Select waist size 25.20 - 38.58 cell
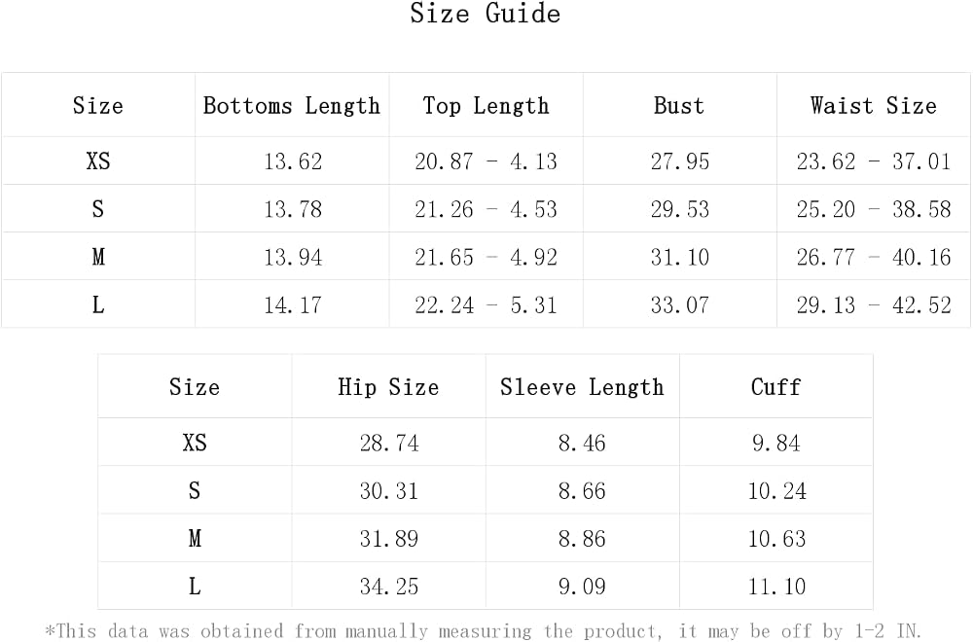 (874, 209)
